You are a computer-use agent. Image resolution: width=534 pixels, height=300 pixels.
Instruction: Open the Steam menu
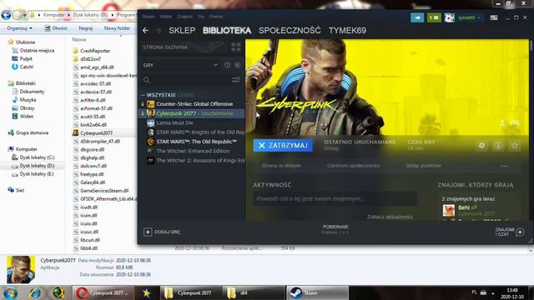(x=149, y=17)
